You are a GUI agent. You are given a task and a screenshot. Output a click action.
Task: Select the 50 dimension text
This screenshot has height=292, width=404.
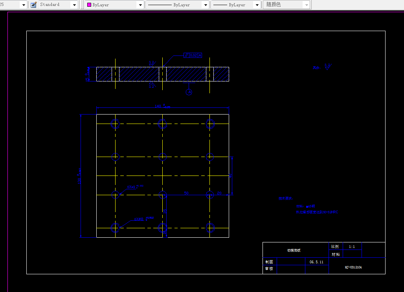186,193
